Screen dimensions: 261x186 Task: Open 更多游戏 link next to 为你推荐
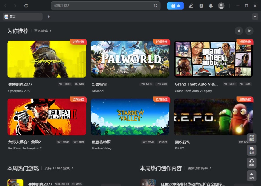pyautogui.click(x=43, y=31)
